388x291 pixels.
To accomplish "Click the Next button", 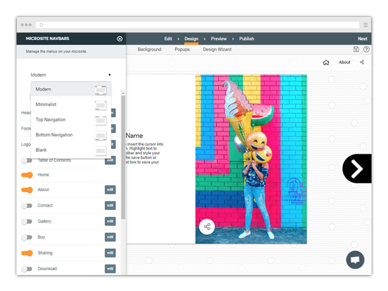I will click(x=362, y=39).
